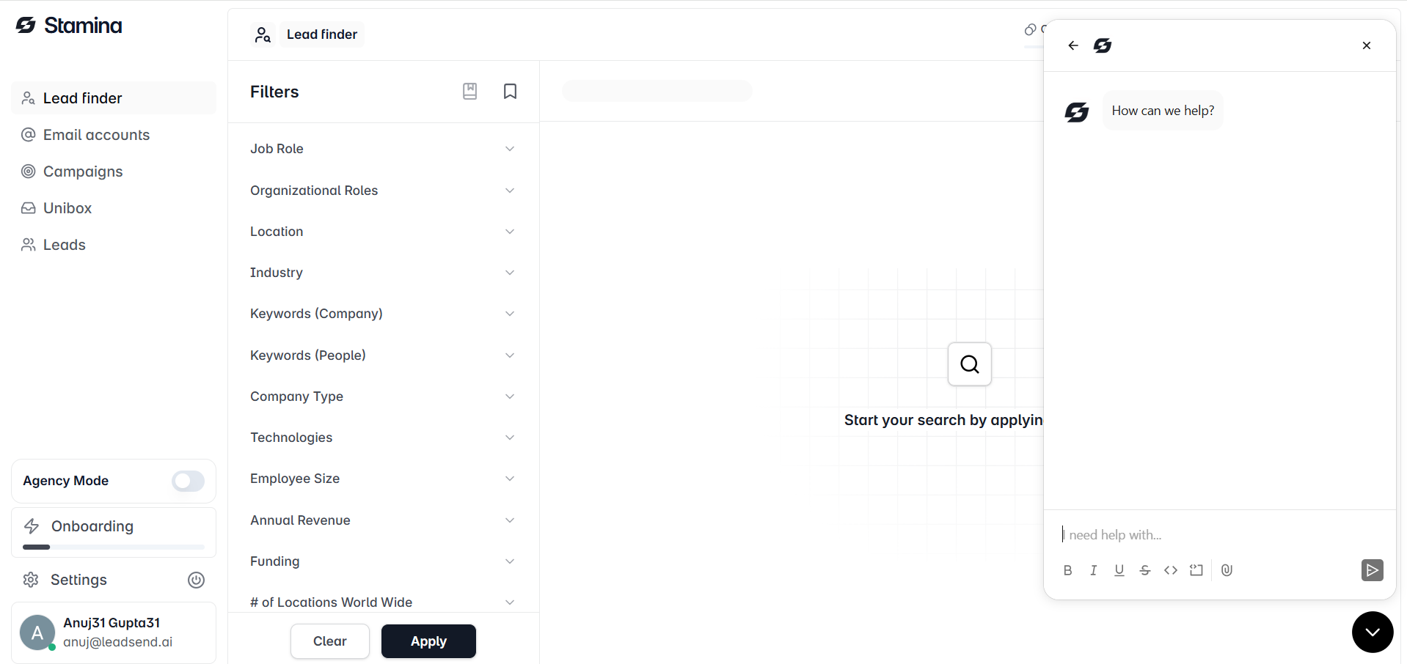This screenshot has height=664, width=1407.
Task: Expand the Company Type filter
Action: tap(383, 396)
